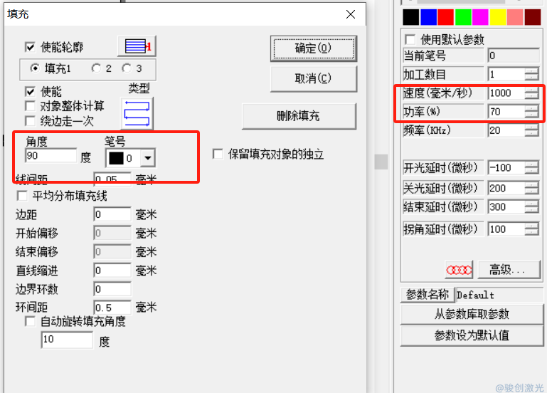Select the 填充1 radio button
Screen dimensions: 547x393
[x=35, y=68]
